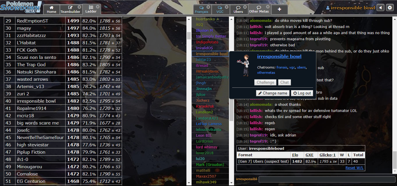Click the Chat button in the popup
The width and height of the screenshot is (397, 186).
(285, 83)
